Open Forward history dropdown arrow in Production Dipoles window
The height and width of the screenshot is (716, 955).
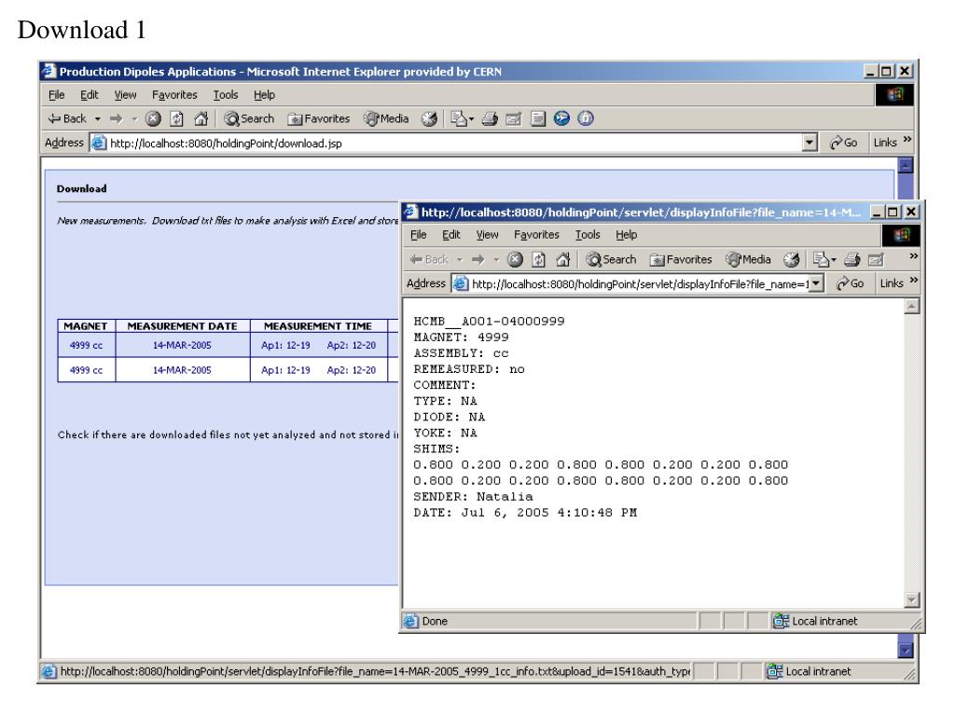134,119
